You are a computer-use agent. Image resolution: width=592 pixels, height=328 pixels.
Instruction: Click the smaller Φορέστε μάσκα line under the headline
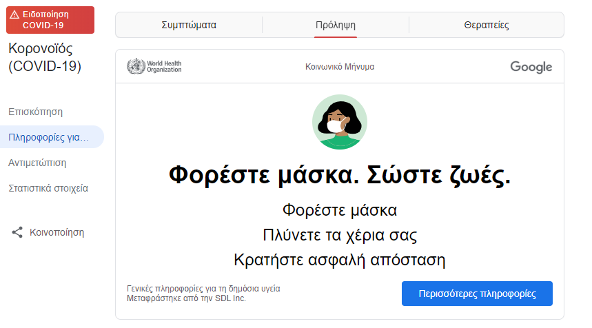click(x=340, y=210)
